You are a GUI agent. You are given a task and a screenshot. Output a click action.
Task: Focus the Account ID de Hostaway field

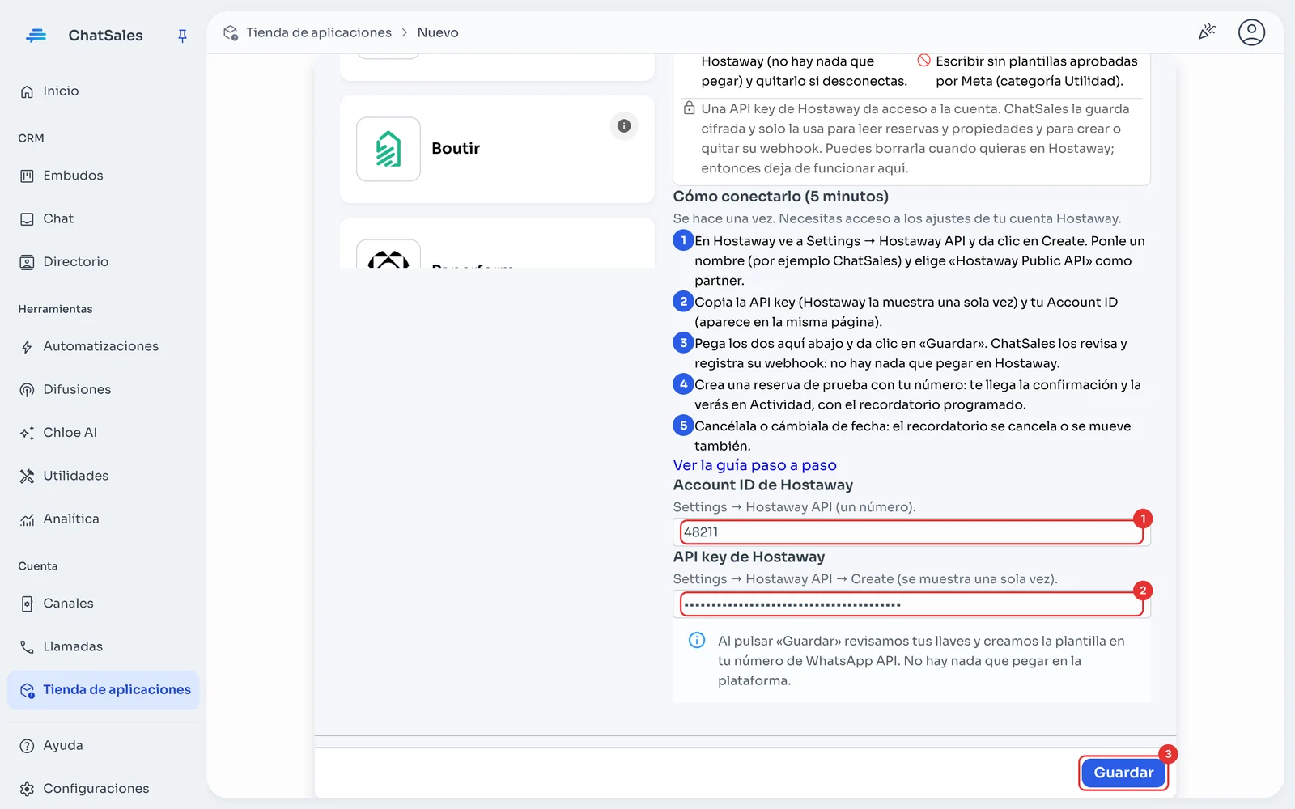click(911, 532)
